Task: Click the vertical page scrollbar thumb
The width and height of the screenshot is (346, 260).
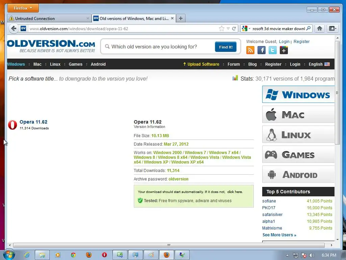Action: click(337, 93)
